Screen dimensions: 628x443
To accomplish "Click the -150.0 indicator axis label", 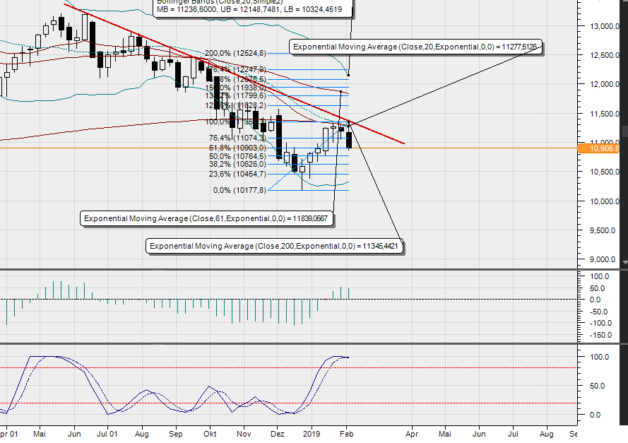I will coord(600,336).
